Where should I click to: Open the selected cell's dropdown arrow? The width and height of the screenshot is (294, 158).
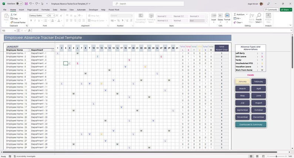pyautogui.click(x=69, y=63)
